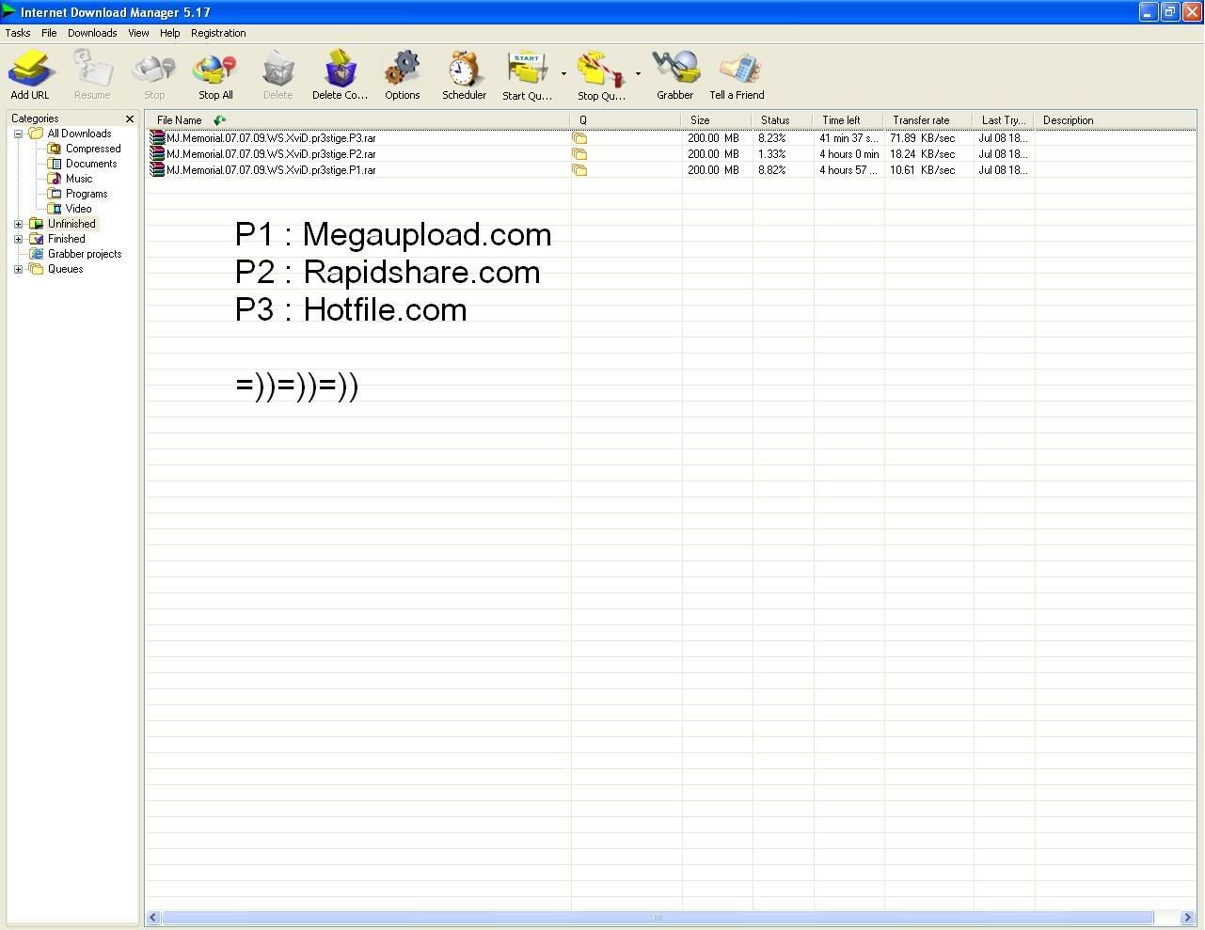Select file MJ.Memorial...pr3stige.P2.rar
The image size is (1205, 930).
point(271,154)
